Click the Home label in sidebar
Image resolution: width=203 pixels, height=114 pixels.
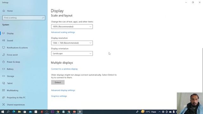(10, 11)
